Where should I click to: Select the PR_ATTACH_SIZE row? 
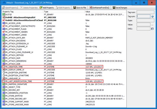(x=64, y=64)
